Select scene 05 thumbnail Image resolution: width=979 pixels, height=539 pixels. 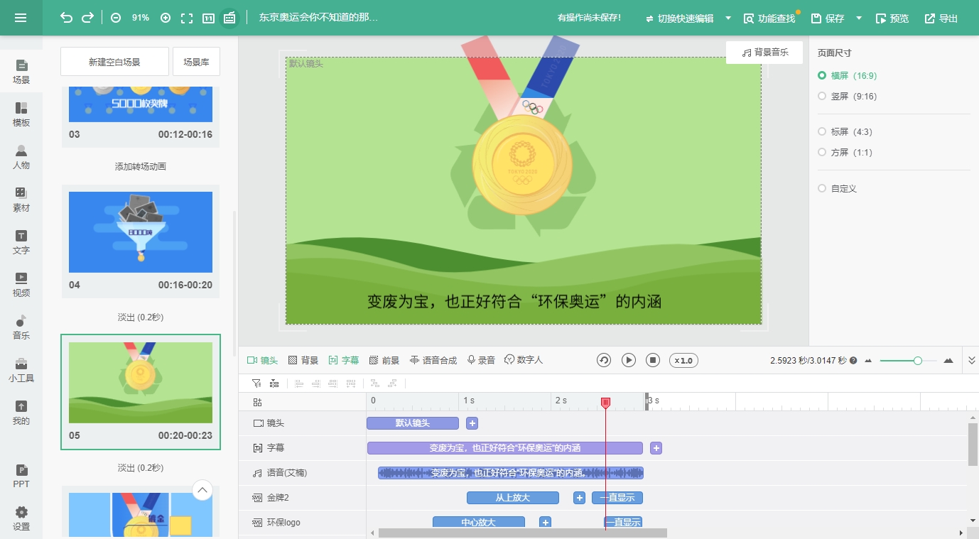(x=141, y=383)
